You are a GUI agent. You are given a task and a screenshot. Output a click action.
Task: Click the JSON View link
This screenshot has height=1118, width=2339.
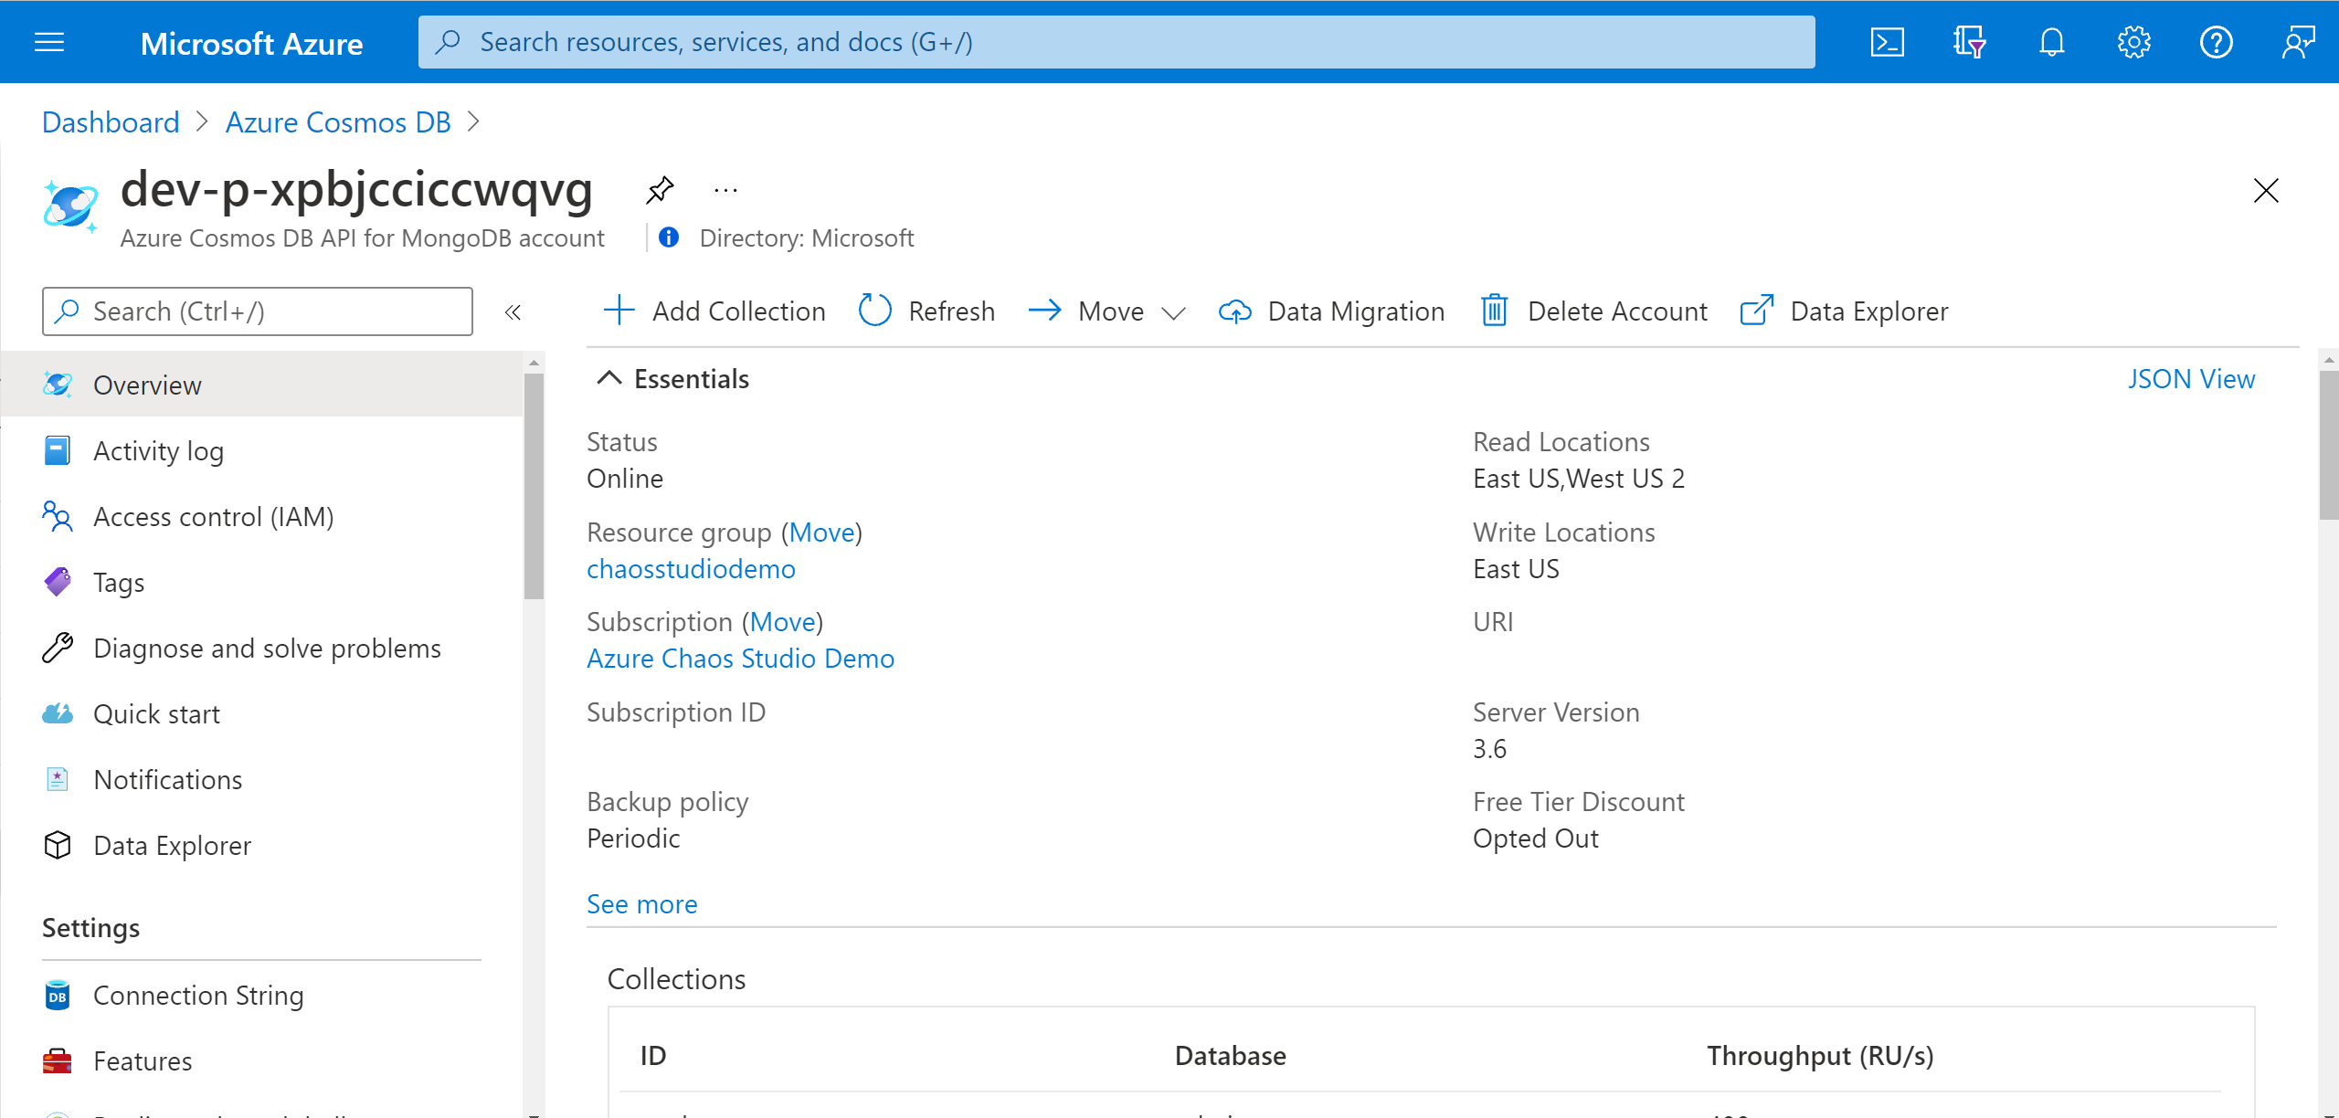2191,377
